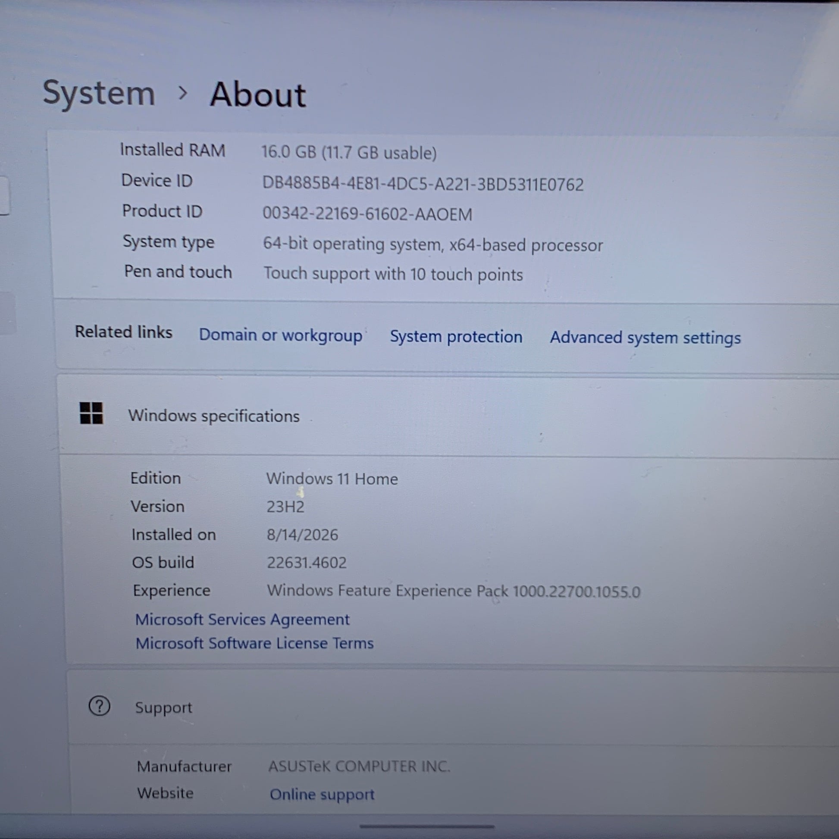This screenshot has height=839, width=839.
Task: Select the System type value 64-bit operating system
Action: click(432, 244)
